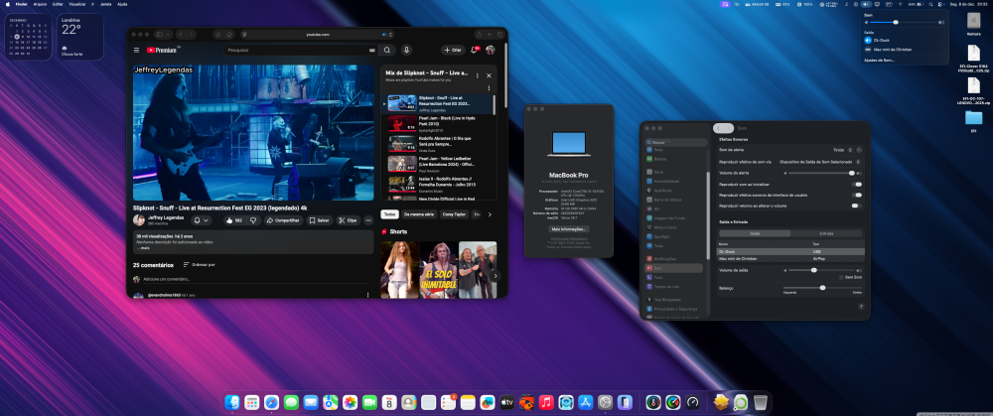Switch to the Saída tab in Som
Viewport: 993px width, 416px height.
click(755, 233)
